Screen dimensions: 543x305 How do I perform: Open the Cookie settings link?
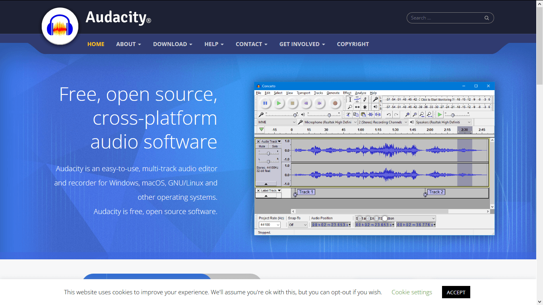[412, 292]
